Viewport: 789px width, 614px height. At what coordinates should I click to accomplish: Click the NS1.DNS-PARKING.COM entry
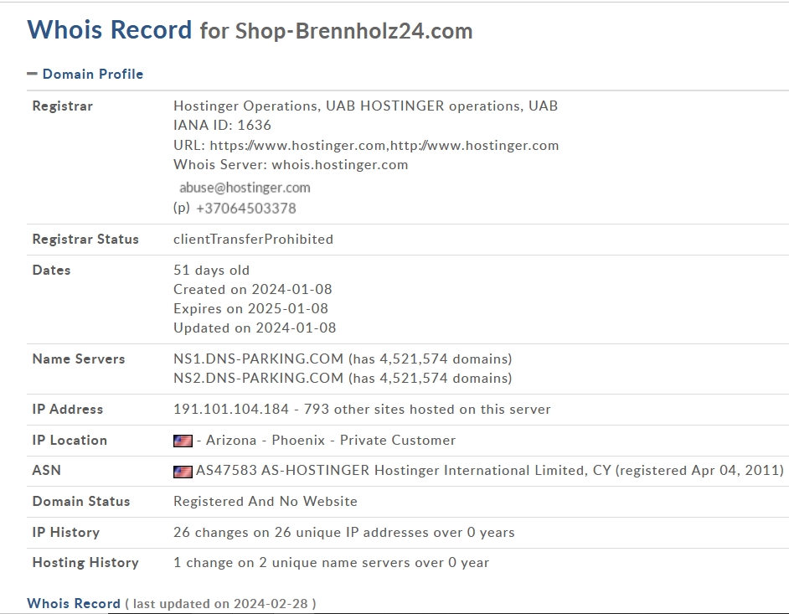[x=343, y=359]
